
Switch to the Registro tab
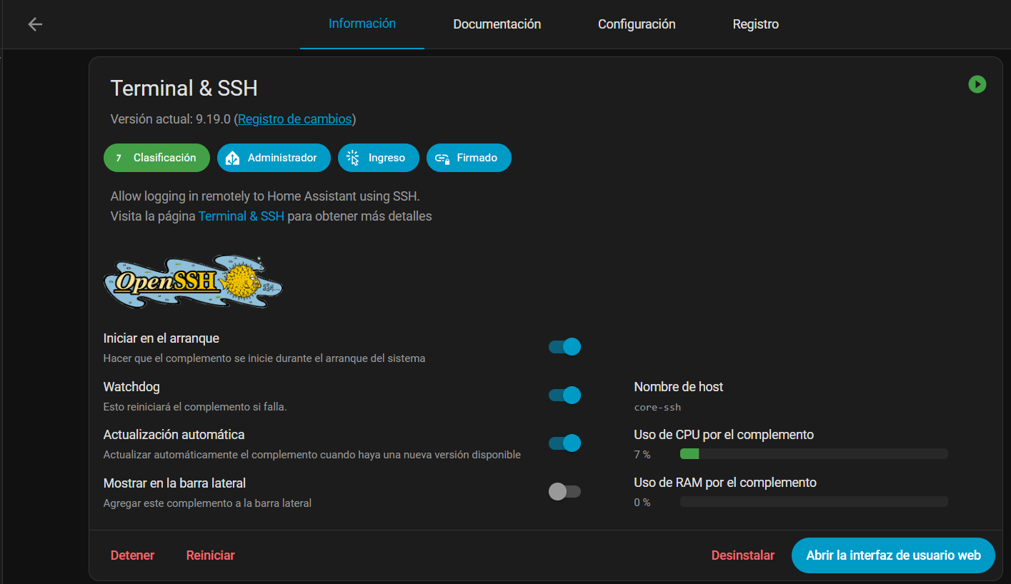pos(755,24)
